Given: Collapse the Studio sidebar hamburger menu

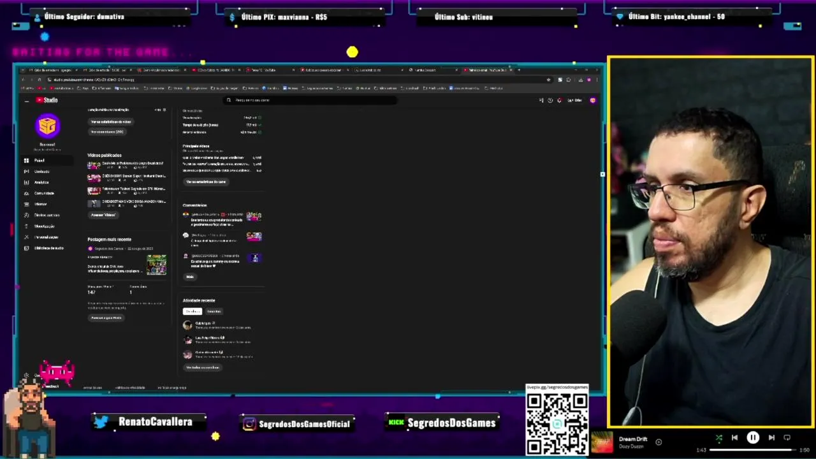Looking at the screenshot, I should 26,101.
